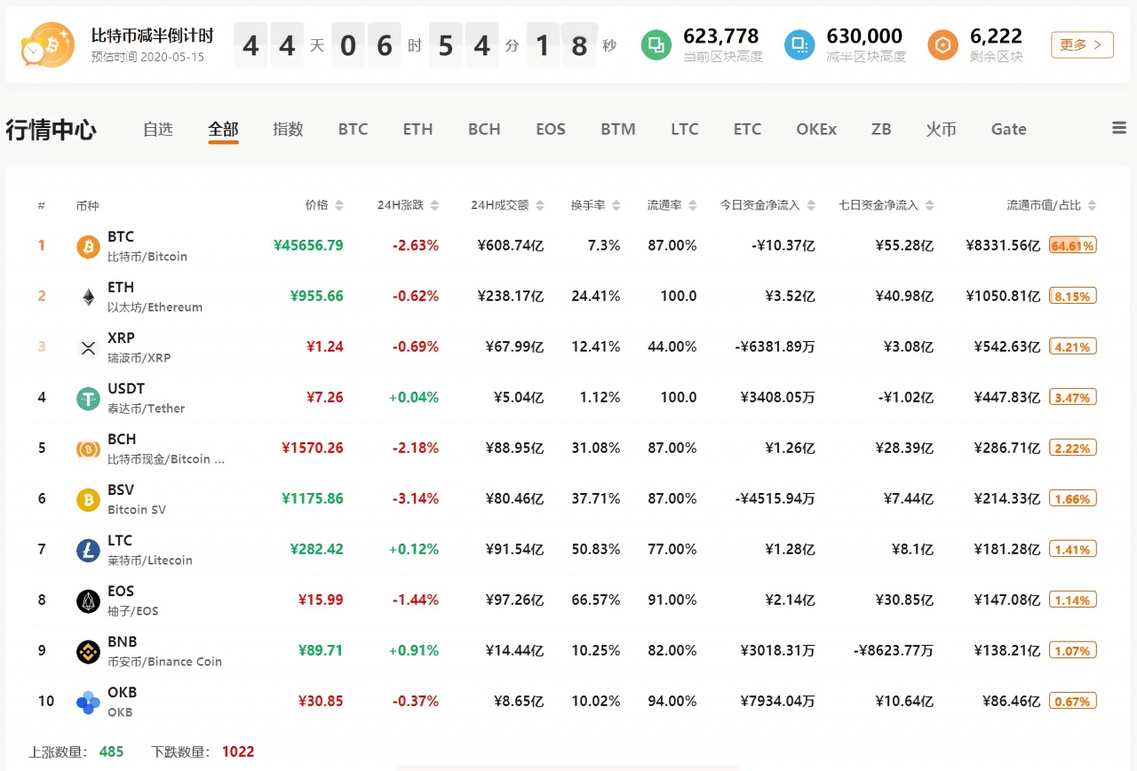Sort by 今日资金净流入 column arrows

(x=810, y=205)
